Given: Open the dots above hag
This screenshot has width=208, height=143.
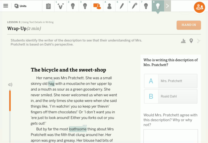Looking at the screenshot, I should coord(53,80).
